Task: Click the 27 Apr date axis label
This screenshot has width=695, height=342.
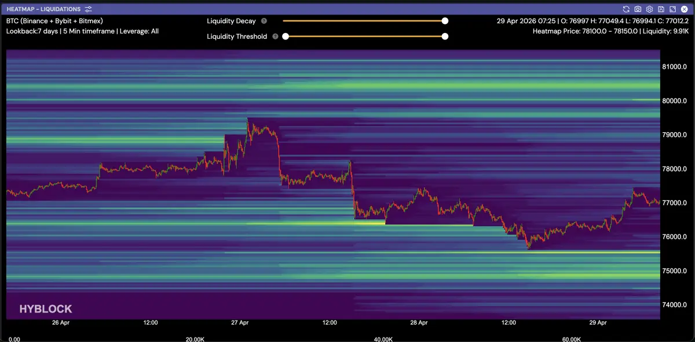Action: 240,322
